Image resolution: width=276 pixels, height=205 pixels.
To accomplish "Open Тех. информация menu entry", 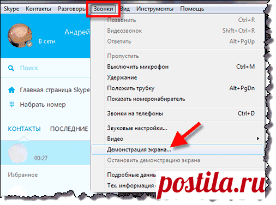I will pyautogui.click(x=131, y=185).
